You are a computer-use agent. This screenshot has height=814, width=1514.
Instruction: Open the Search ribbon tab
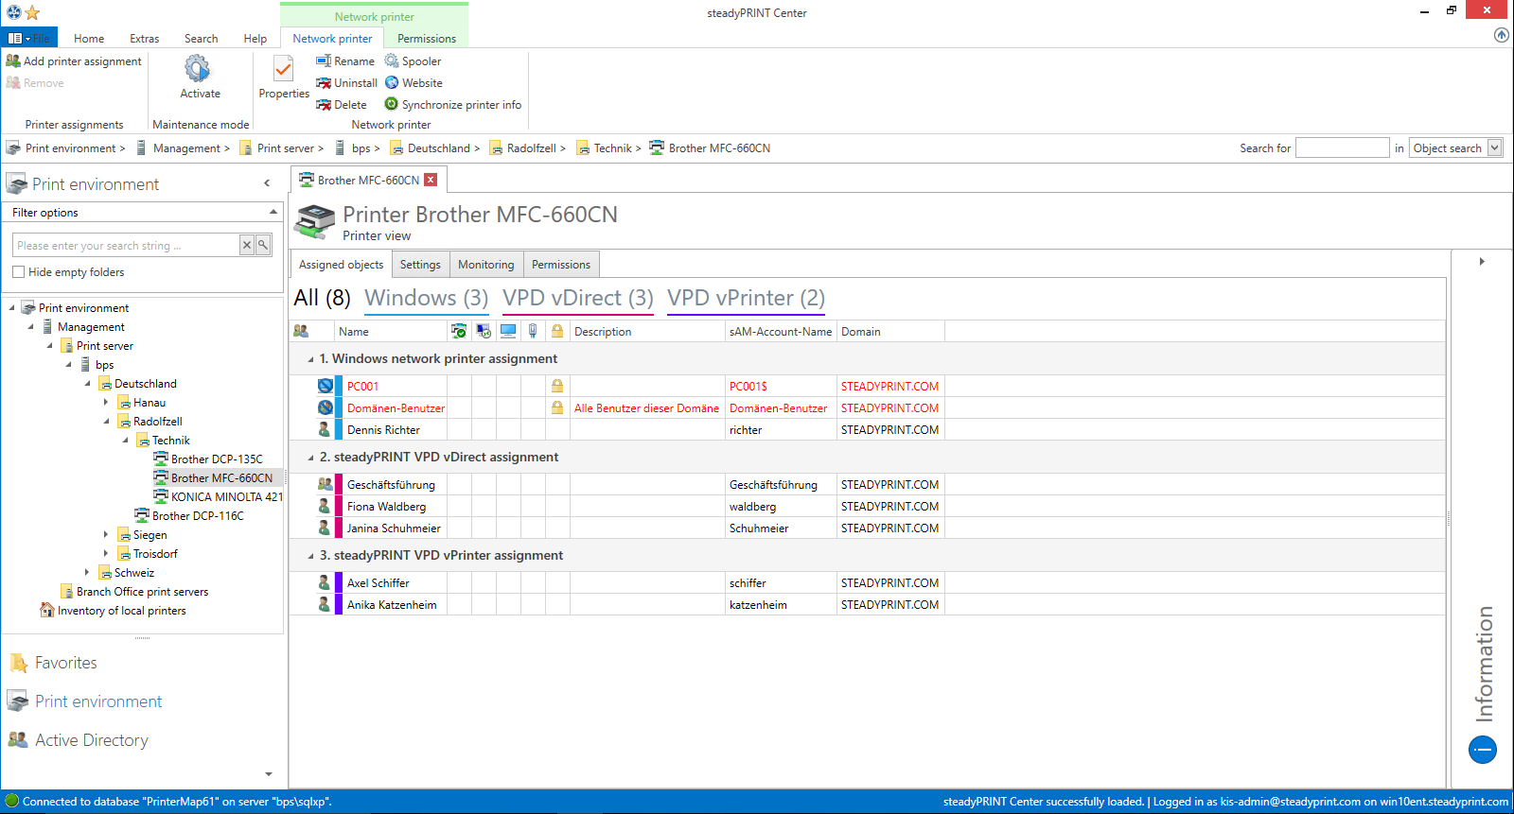[x=201, y=38]
